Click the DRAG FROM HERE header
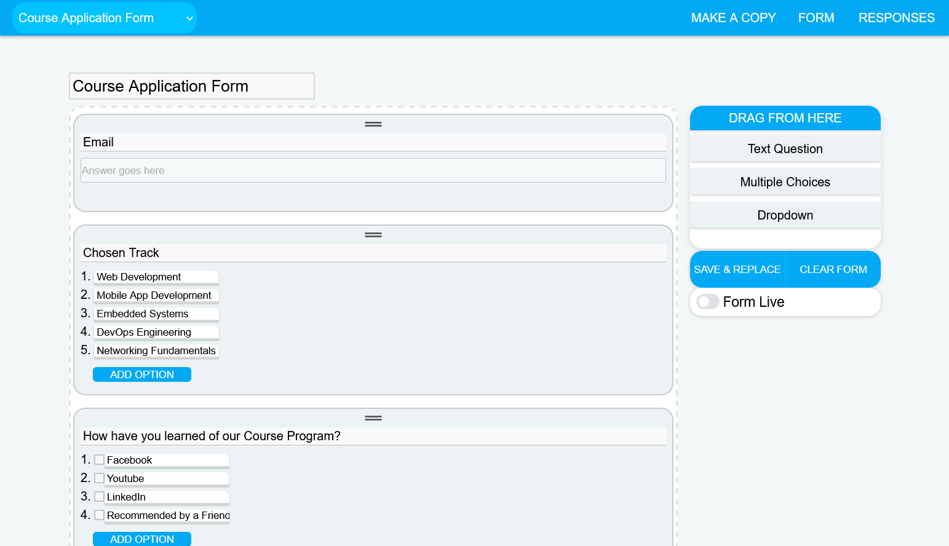The height and width of the screenshot is (546, 949). [785, 118]
